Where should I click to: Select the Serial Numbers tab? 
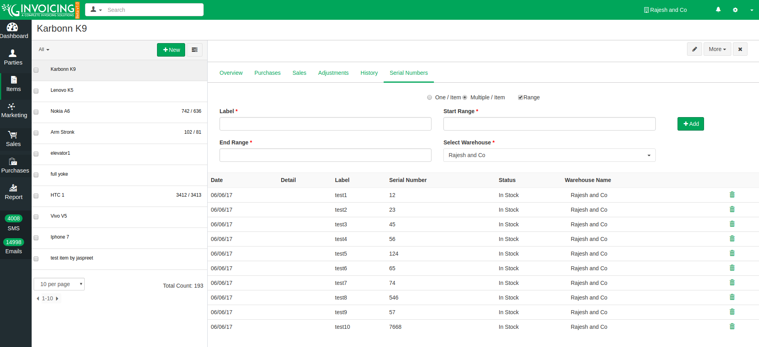tap(409, 73)
